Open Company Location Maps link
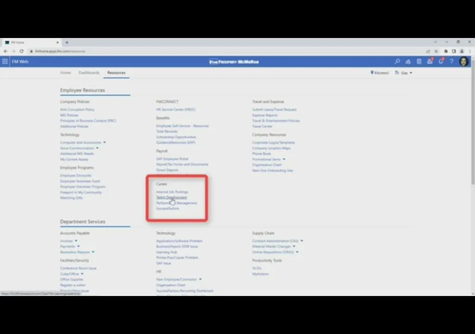The image size is (475, 334). (x=271, y=148)
